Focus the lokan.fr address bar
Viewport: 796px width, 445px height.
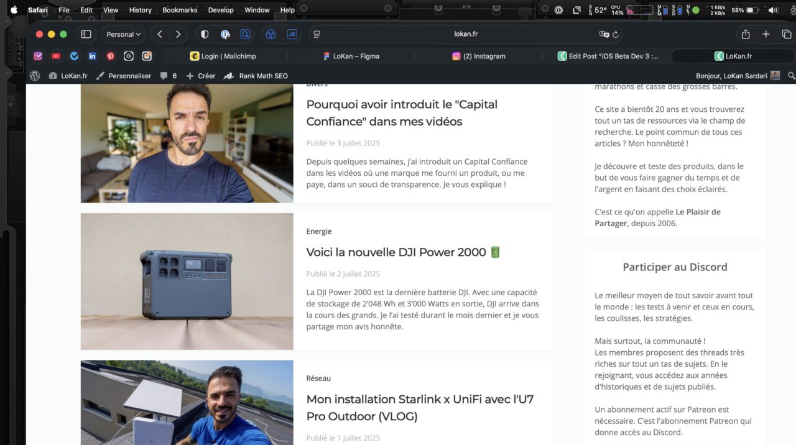(x=465, y=34)
